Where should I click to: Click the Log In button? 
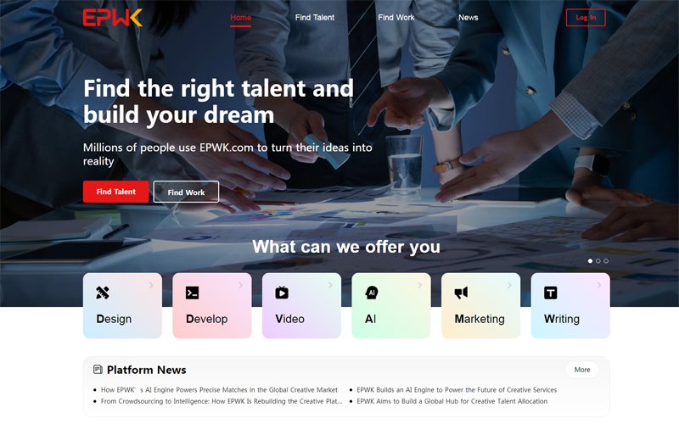point(586,18)
